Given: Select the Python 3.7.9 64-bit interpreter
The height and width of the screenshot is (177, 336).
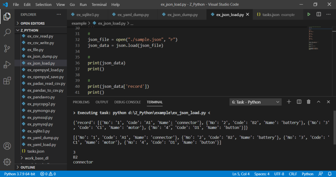Looking at the screenshot, I should coord(20,174).
